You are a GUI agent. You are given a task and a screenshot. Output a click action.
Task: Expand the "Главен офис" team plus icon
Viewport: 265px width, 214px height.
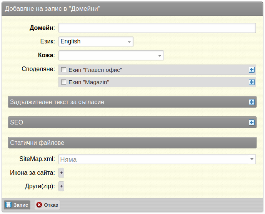[252, 70]
